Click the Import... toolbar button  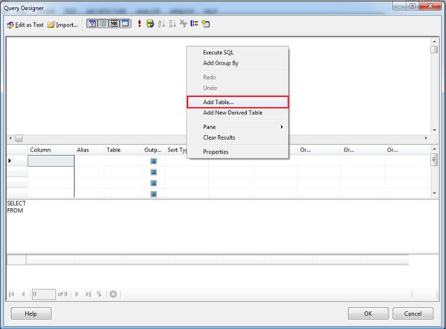pos(62,25)
